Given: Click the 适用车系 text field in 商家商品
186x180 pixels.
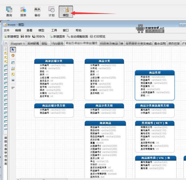Looking at the screenshot, I should point(97,177).
